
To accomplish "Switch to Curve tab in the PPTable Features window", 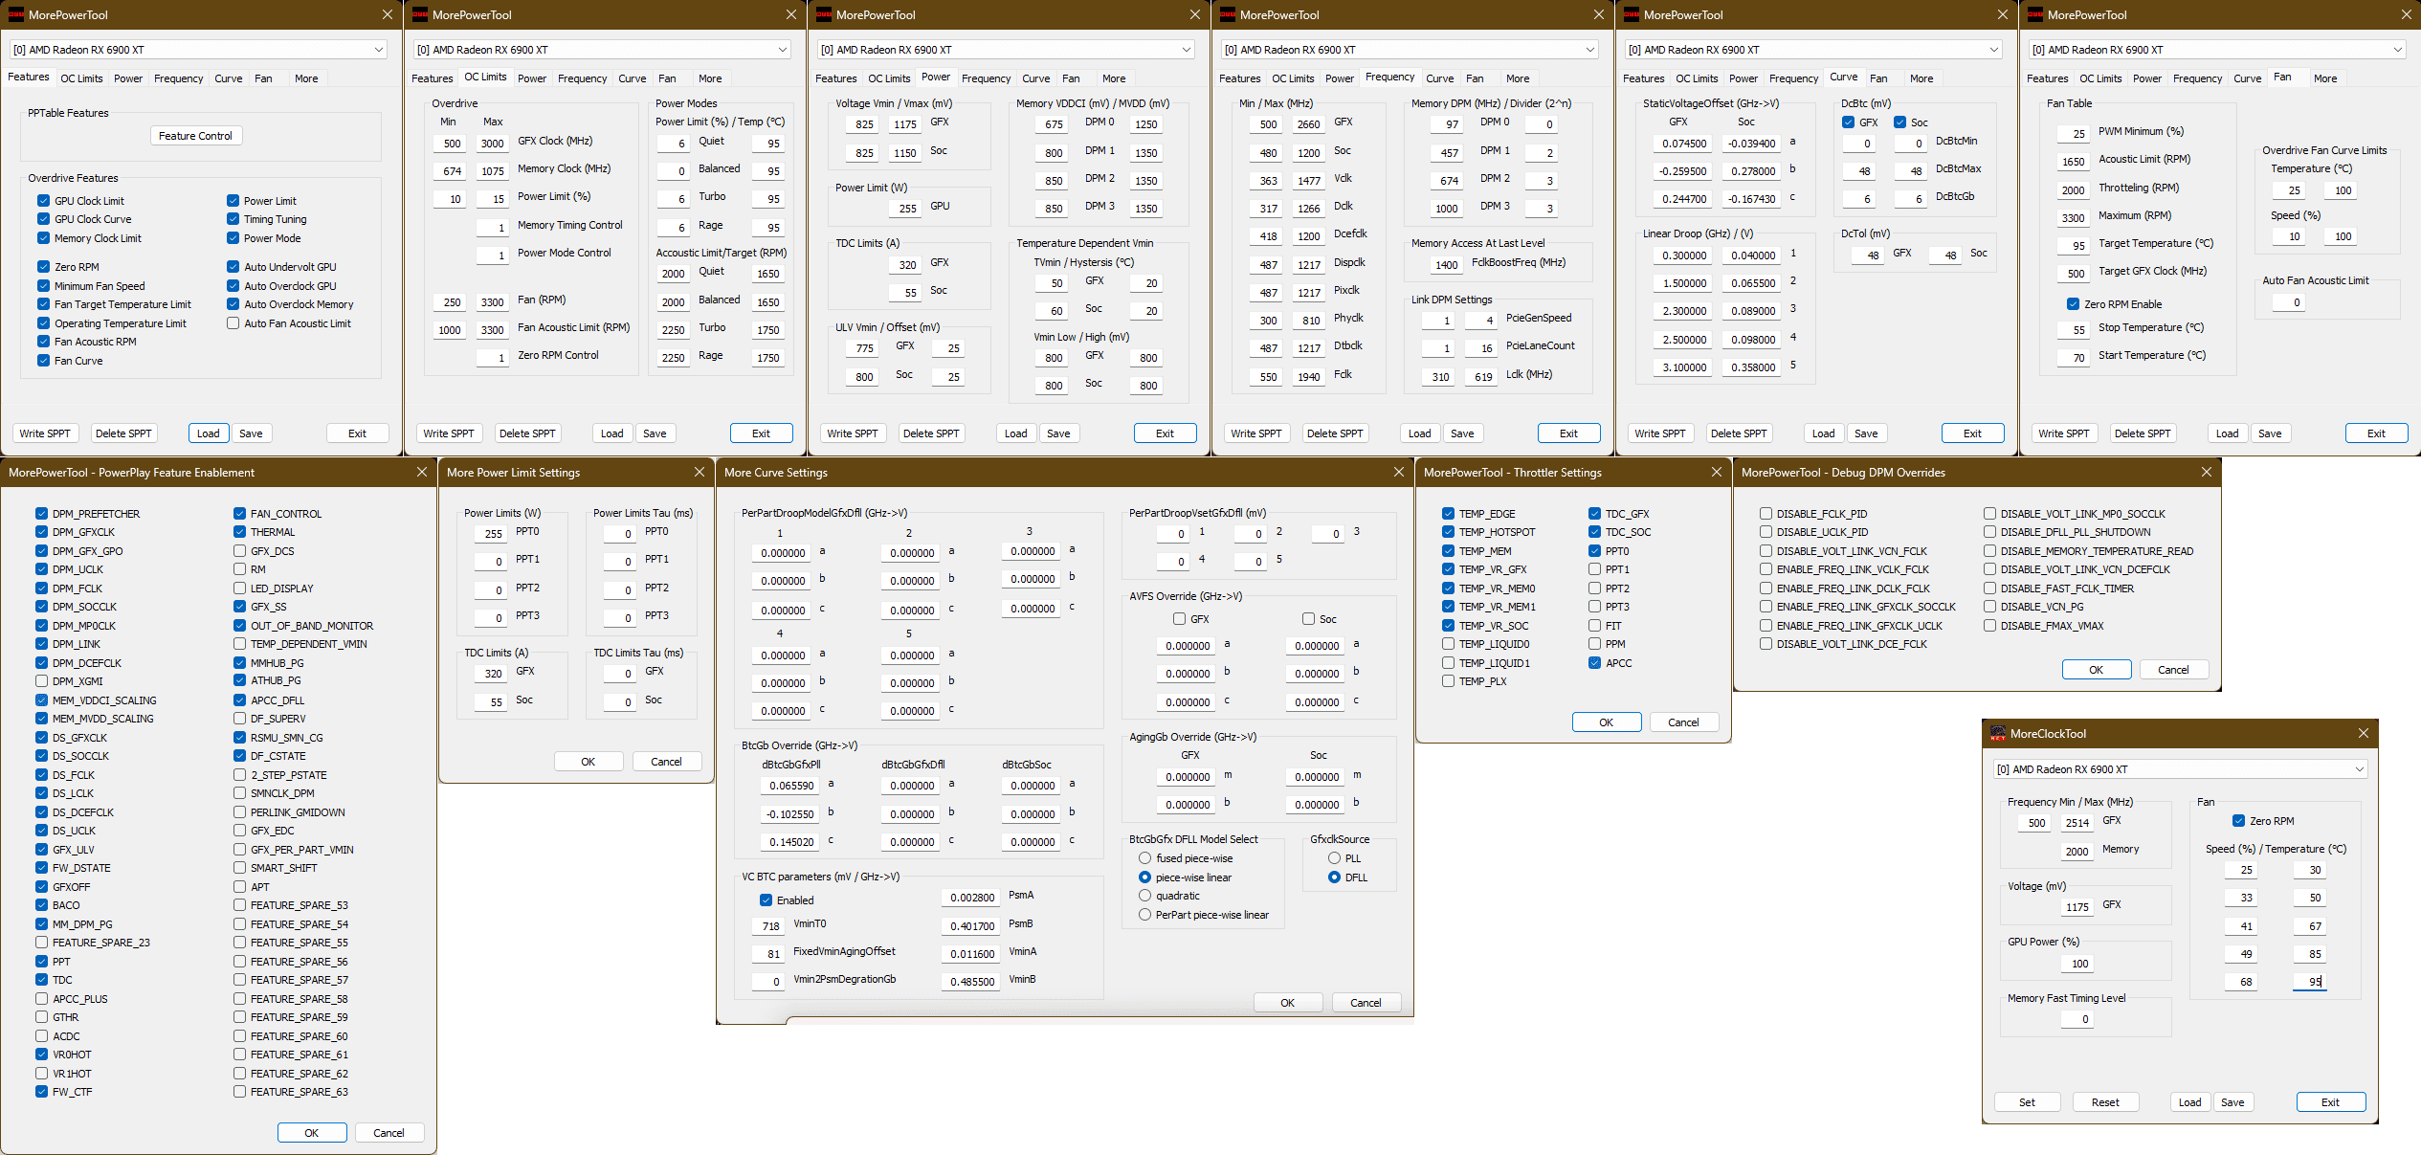I will click(228, 78).
